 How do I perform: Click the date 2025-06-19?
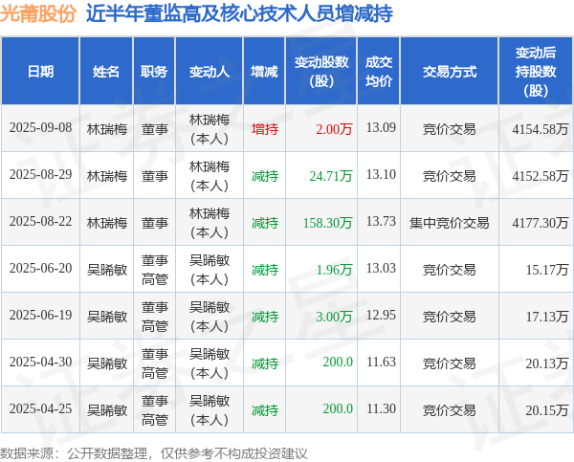click(x=40, y=316)
